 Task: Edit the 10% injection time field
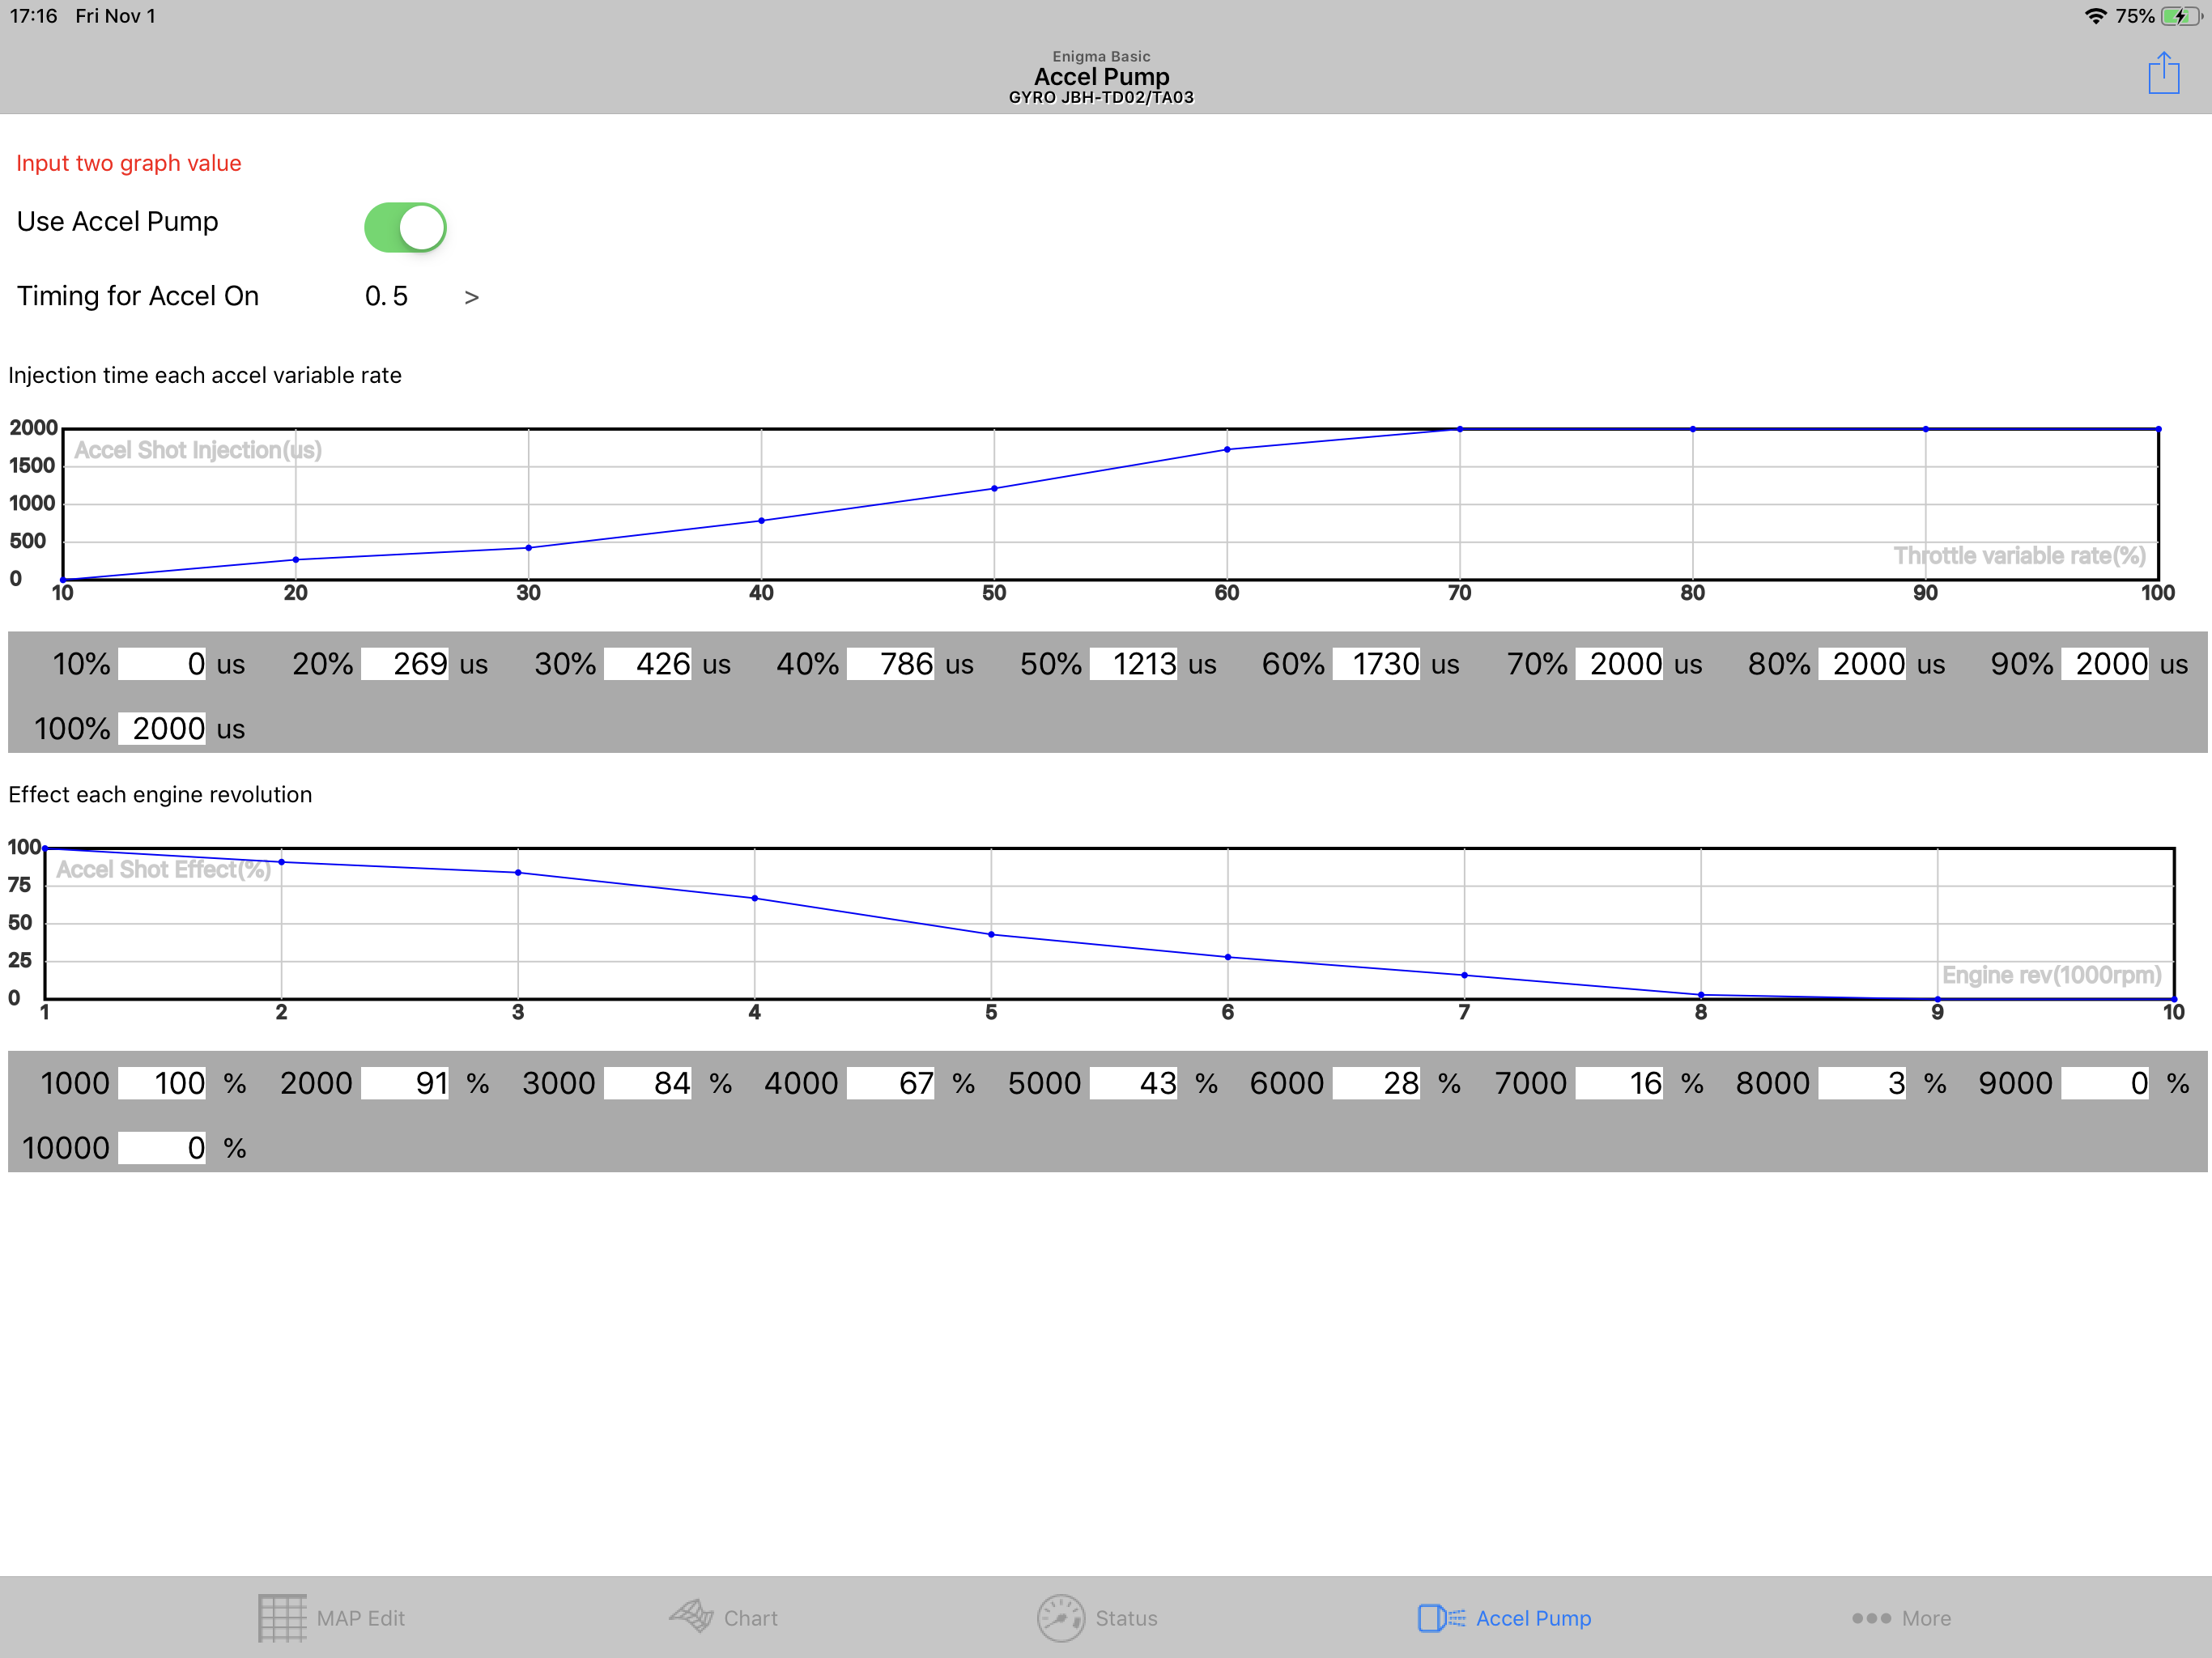(x=162, y=664)
